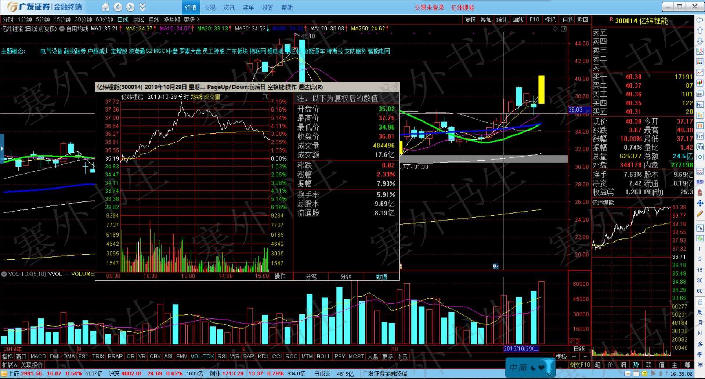Screen dimensions: 705x379
Task: Click the 统计 statistics button
Action: [502, 19]
